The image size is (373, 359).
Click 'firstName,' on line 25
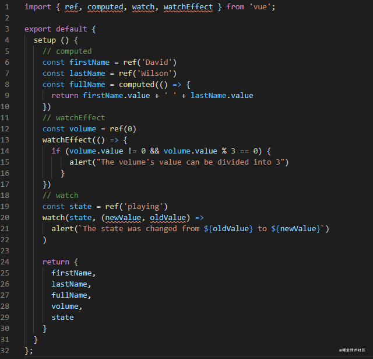click(x=74, y=273)
